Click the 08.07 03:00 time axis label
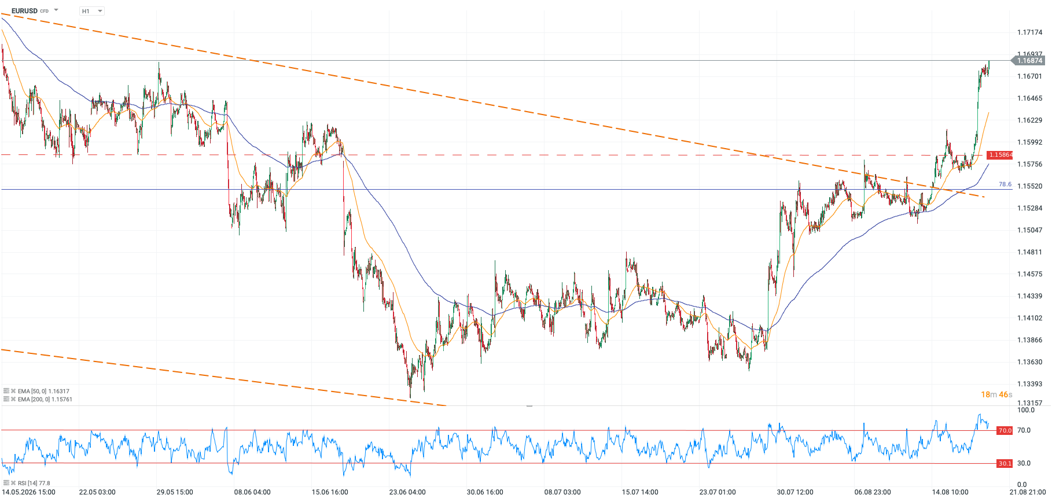Viewport: 1052px width, 502px height. pos(562,492)
